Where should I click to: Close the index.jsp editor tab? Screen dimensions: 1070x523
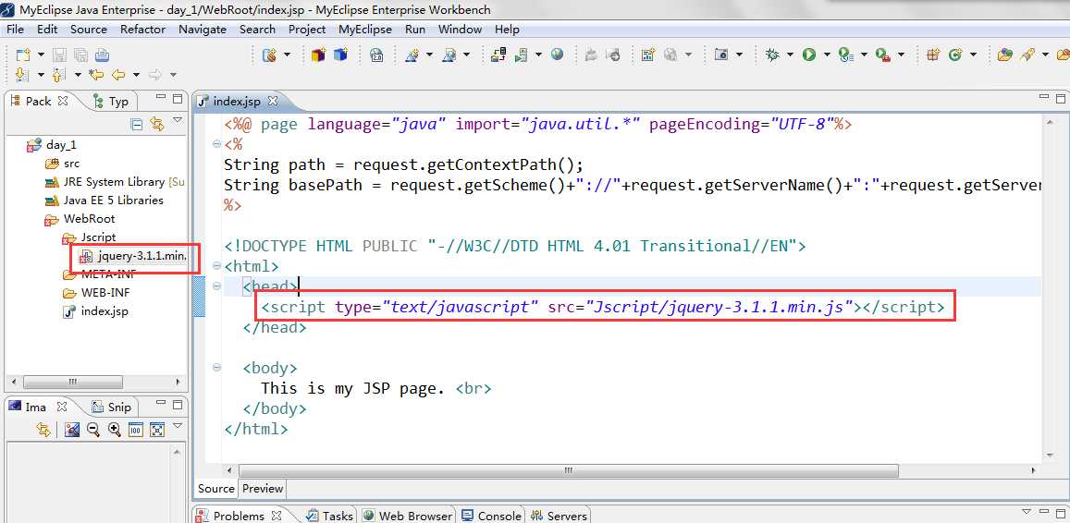point(272,101)
